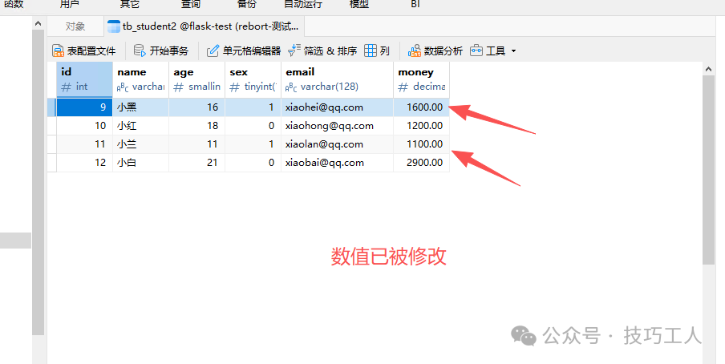Click the name cell 小兰

point(140,144)
